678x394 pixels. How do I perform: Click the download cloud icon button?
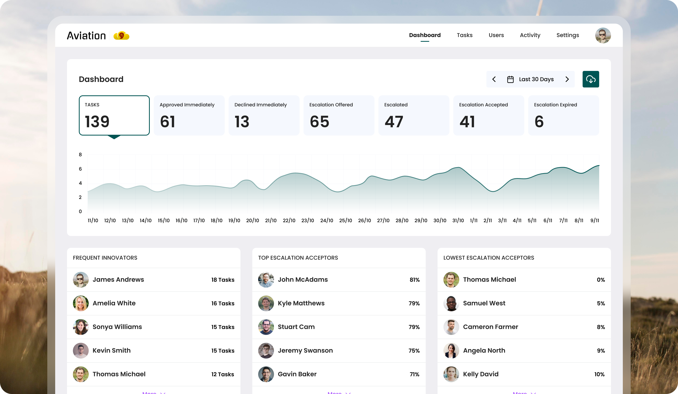click(x=590, y=79)
